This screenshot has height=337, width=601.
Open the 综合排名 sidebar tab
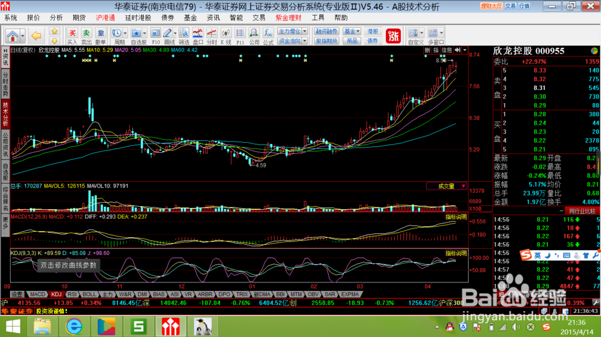click(5, 198)
